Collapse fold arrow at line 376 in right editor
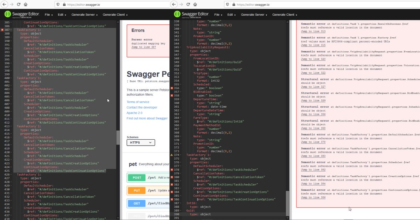The image size is (420, 220). coord(181,162)
